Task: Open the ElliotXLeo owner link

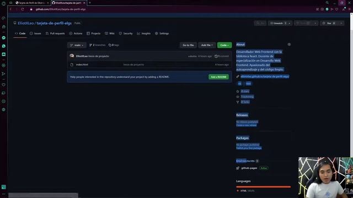Action: [x=26, y=23]
